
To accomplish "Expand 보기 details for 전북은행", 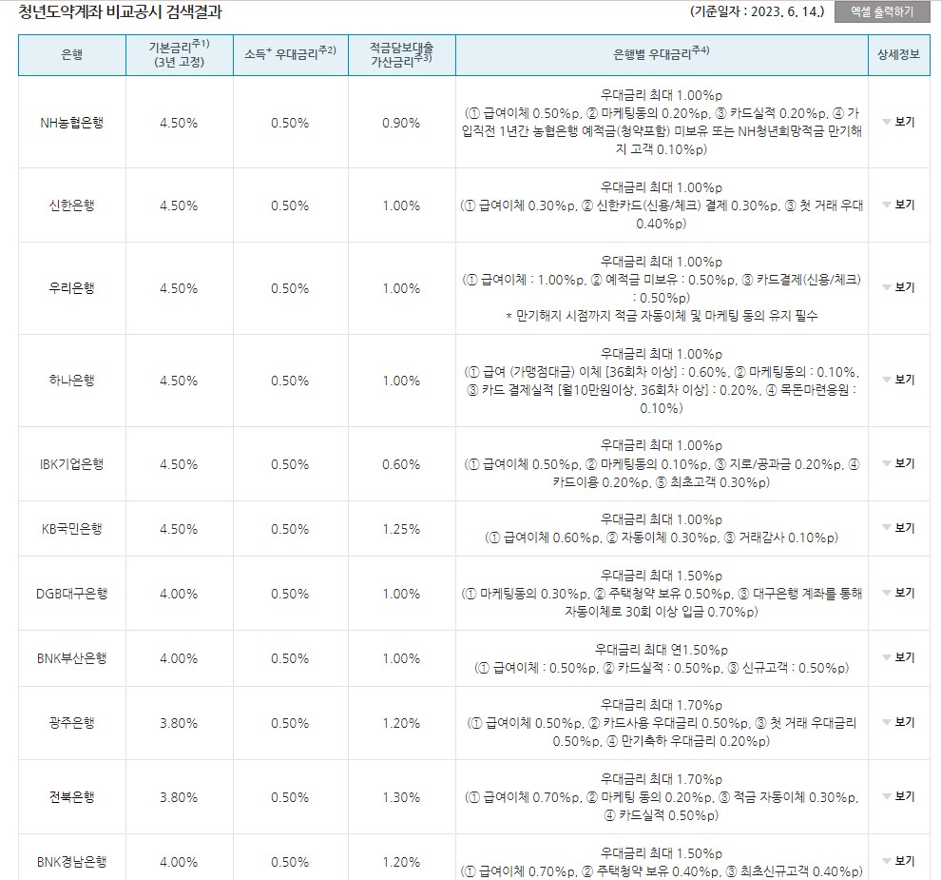I will [x=898, y=796].
